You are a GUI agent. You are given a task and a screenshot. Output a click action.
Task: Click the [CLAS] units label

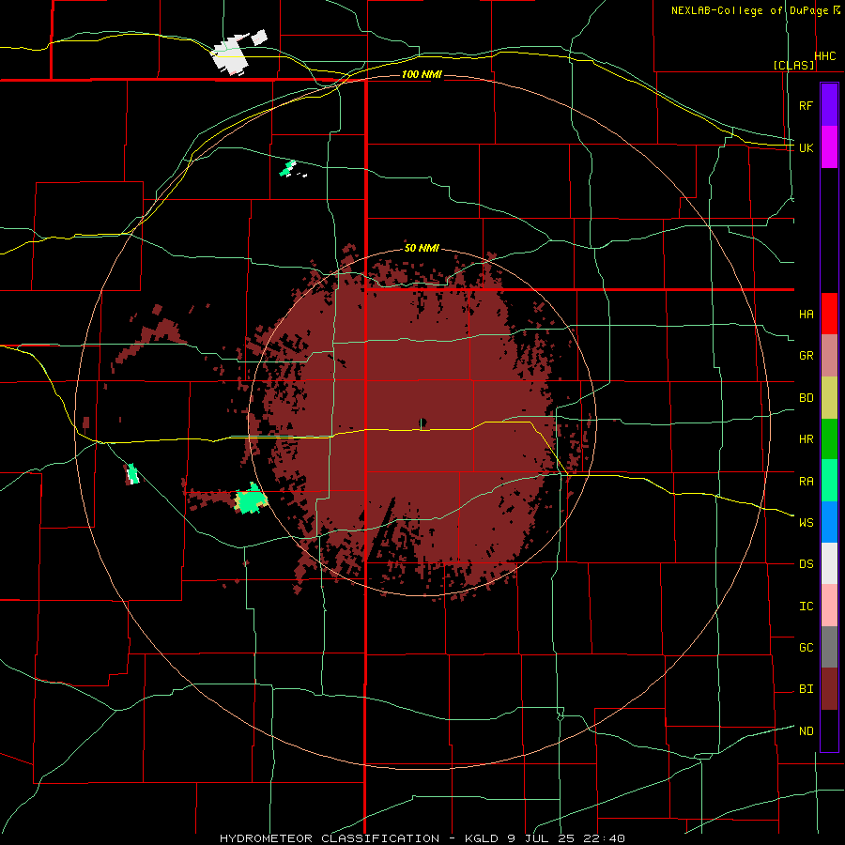pos(793,65)
